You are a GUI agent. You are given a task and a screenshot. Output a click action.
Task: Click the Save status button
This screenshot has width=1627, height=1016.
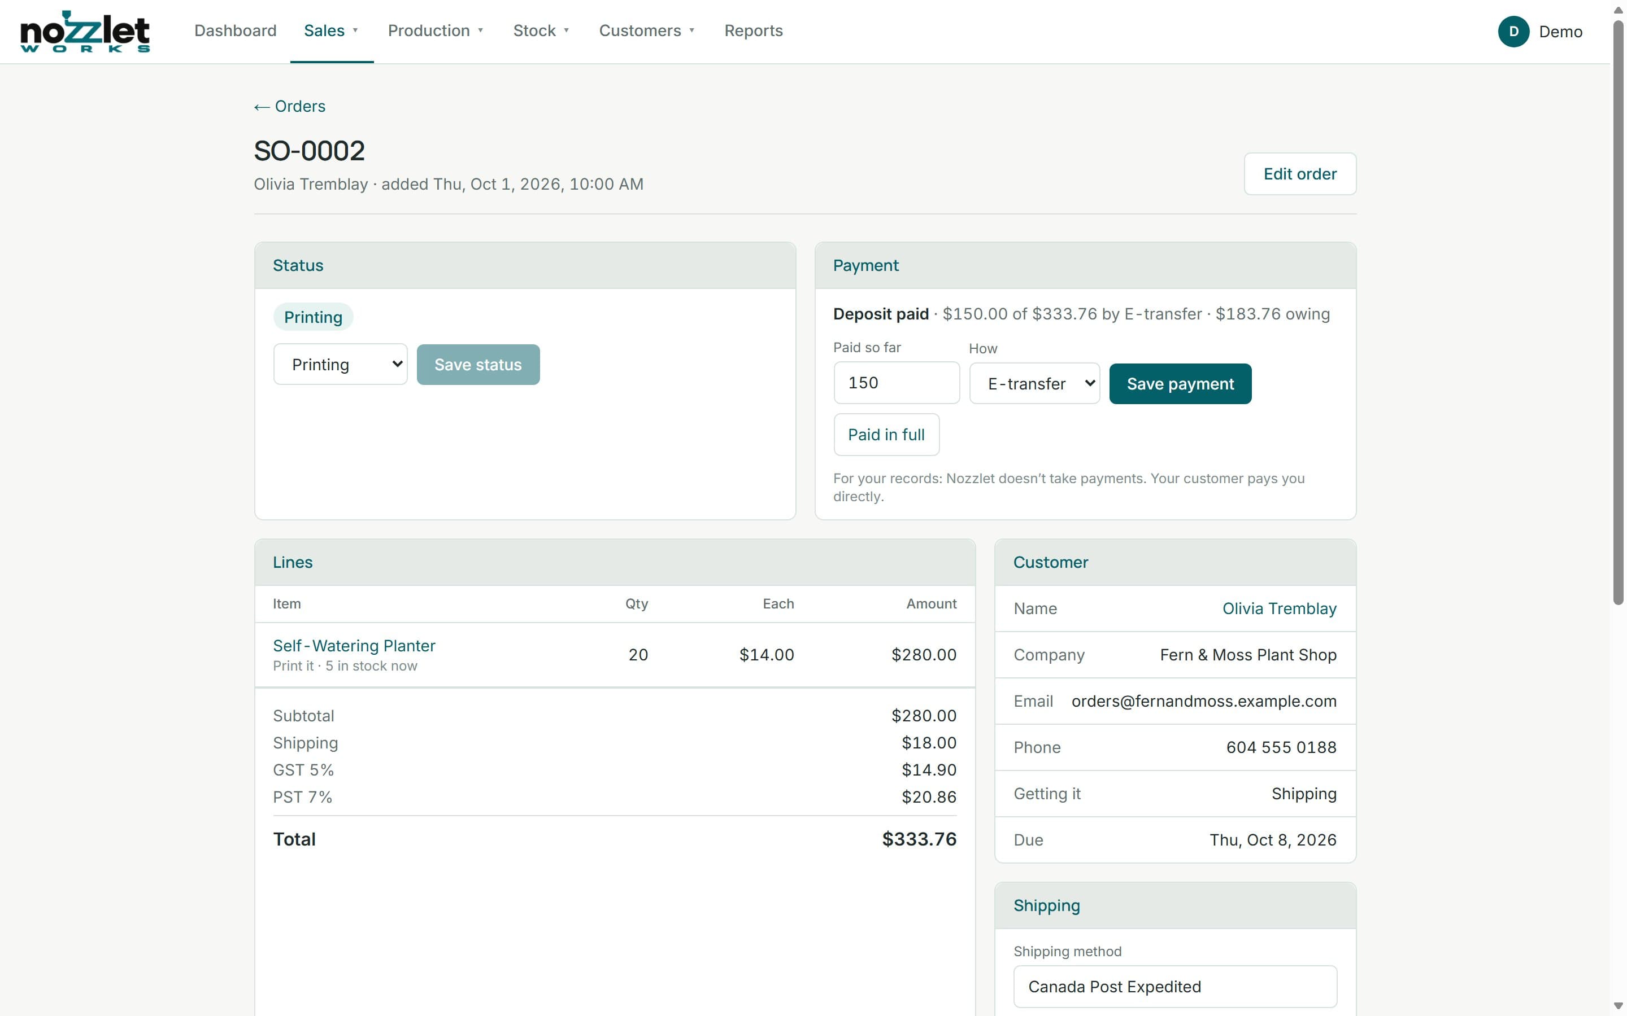[478, 364]
